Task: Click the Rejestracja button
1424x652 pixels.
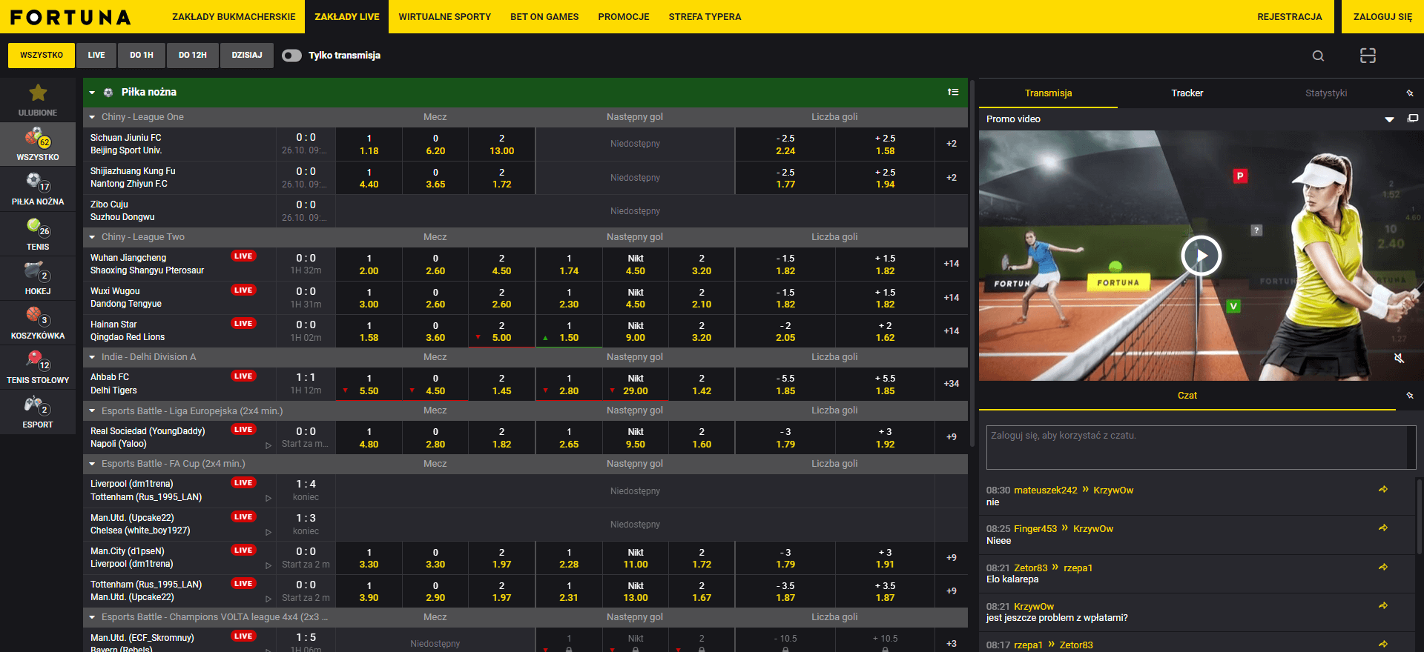Action: point(1290,17)
